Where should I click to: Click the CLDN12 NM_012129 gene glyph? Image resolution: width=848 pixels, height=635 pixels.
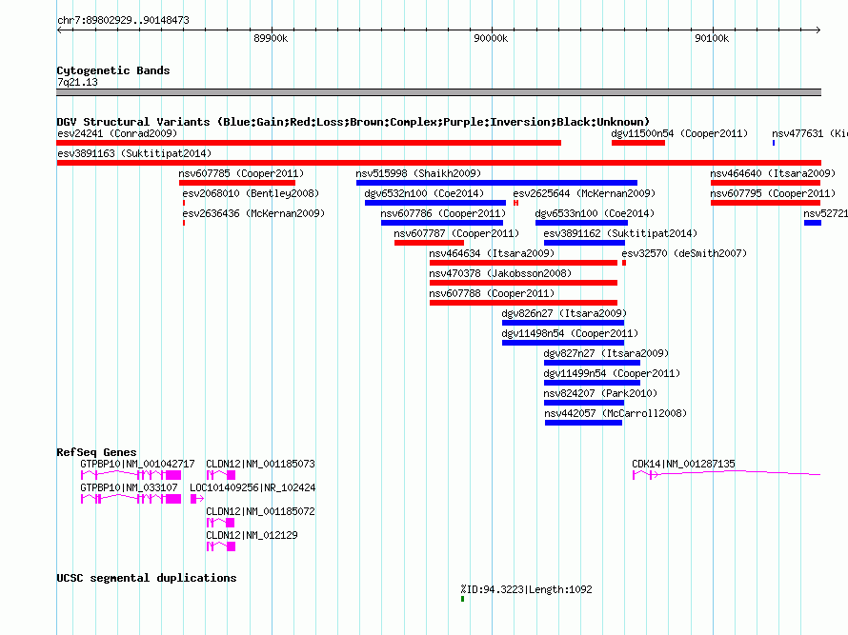click(x=221, y=546)
